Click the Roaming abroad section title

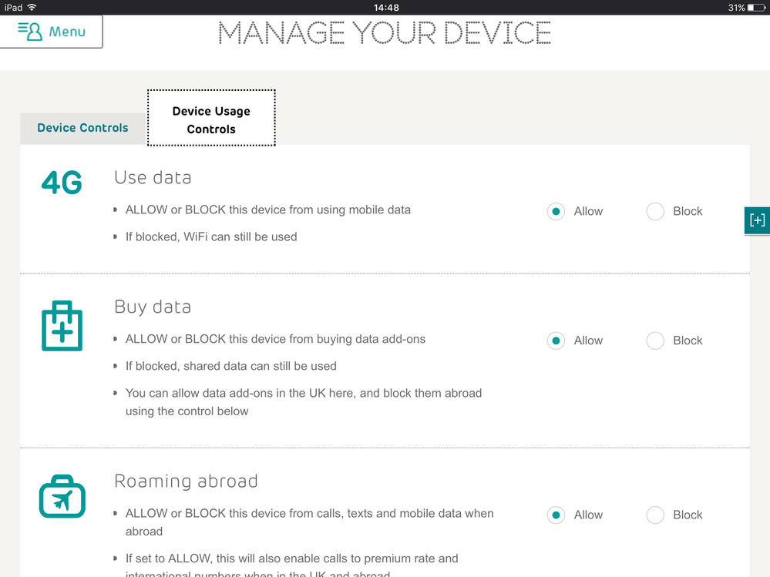coord(186,481)
